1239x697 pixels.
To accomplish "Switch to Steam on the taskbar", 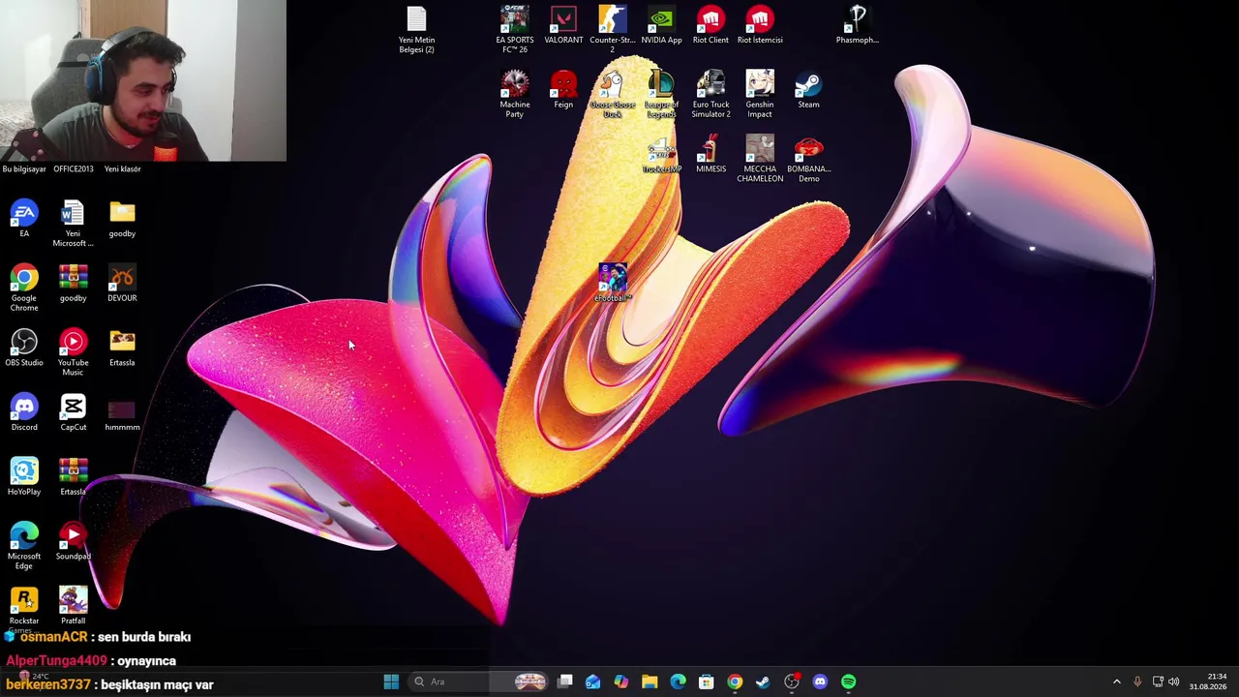I will 763,682.
